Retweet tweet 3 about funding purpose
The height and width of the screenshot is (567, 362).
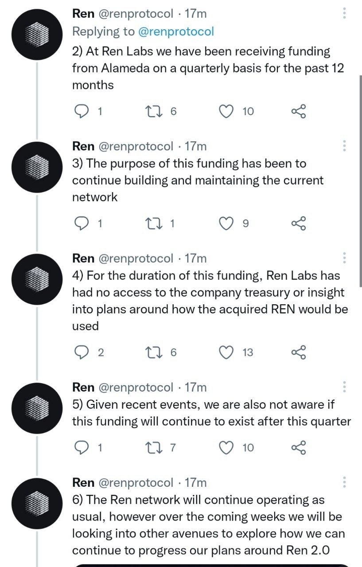pos(154,223)
